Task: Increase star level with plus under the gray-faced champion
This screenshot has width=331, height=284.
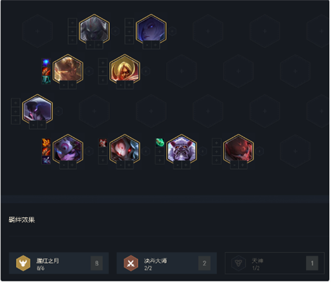Action: pos(99,45)
